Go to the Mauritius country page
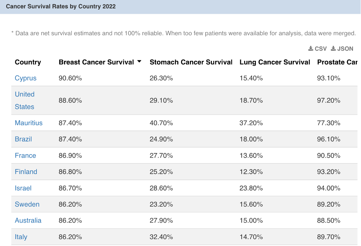Screen dimensions: 361x246 point(29,123)
